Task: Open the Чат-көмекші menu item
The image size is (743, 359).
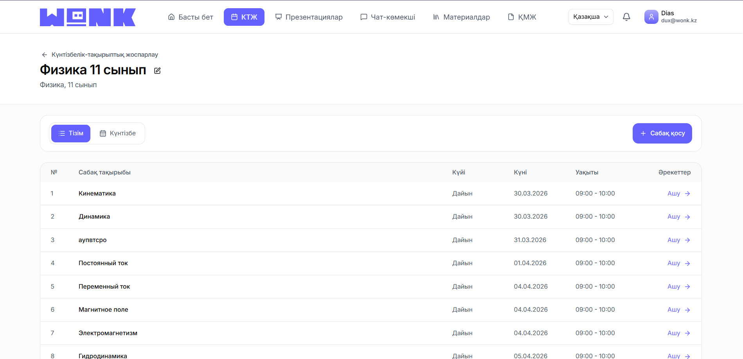Action: click(388, 17)
